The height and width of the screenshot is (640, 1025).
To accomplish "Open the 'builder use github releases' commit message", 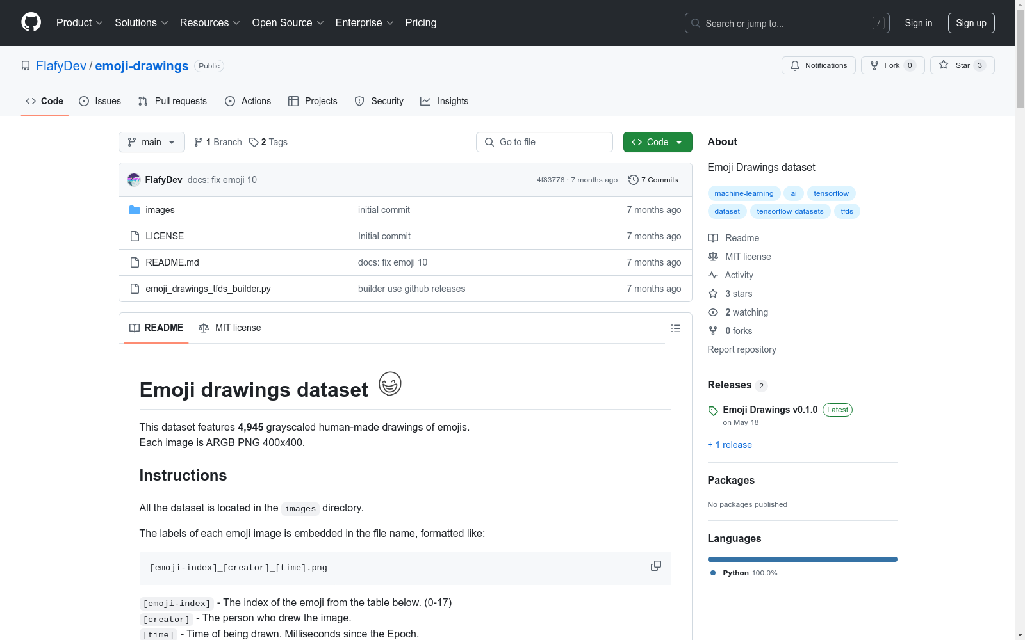I will 412,289.
